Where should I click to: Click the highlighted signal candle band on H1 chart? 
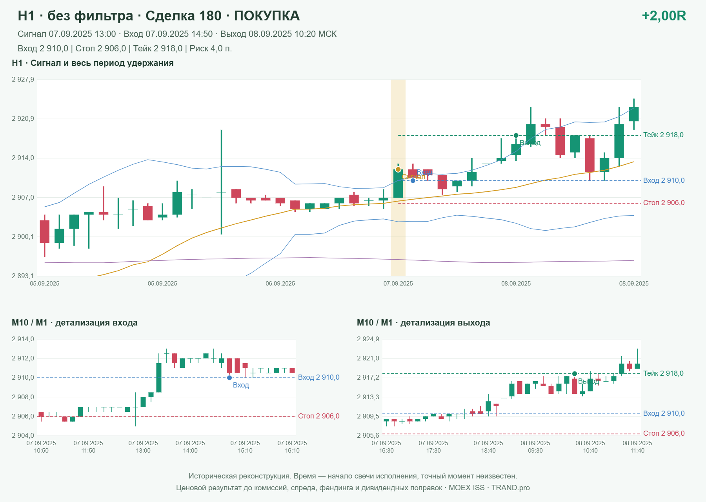[398, 178]
